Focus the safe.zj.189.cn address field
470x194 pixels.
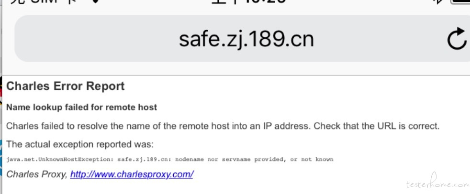coord(242,39)
